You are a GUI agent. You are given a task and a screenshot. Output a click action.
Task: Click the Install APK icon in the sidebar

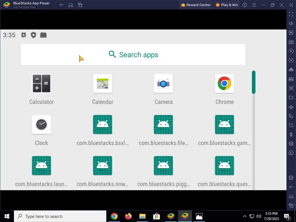(291, 79)
